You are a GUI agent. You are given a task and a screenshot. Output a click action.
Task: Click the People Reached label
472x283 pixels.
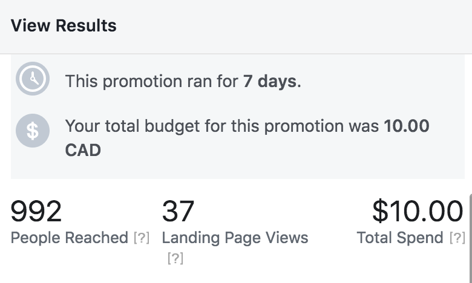click(x=70, y=238)
